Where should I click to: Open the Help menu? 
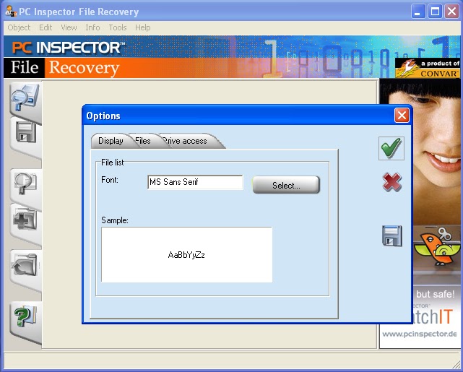pyautogui.click(x=142, y=27)
